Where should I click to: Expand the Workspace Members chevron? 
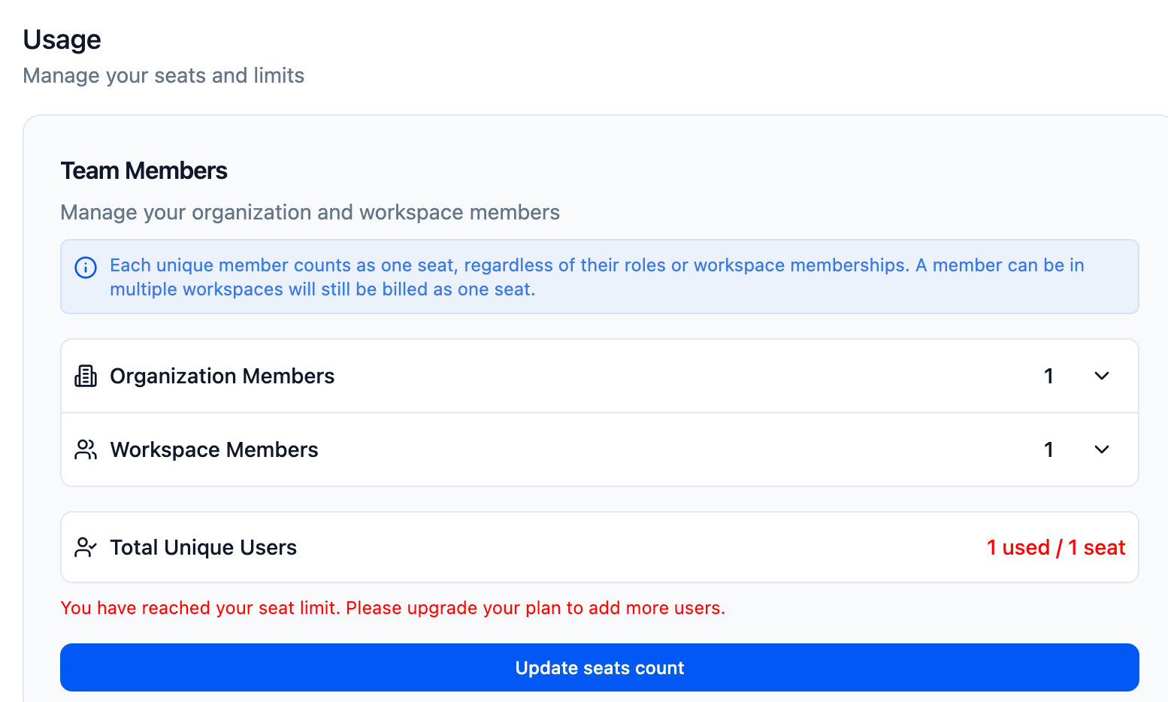pyautogui.click(x=1102, y=449)
